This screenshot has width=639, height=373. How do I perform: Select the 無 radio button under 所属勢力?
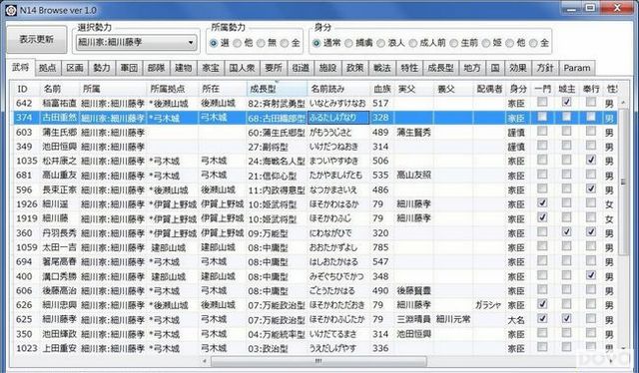(267, 43)
